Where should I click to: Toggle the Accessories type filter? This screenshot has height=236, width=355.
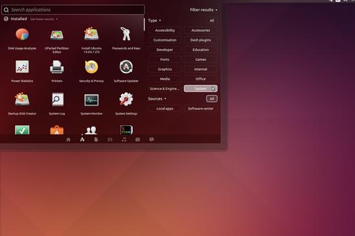[x=201, y=30]
